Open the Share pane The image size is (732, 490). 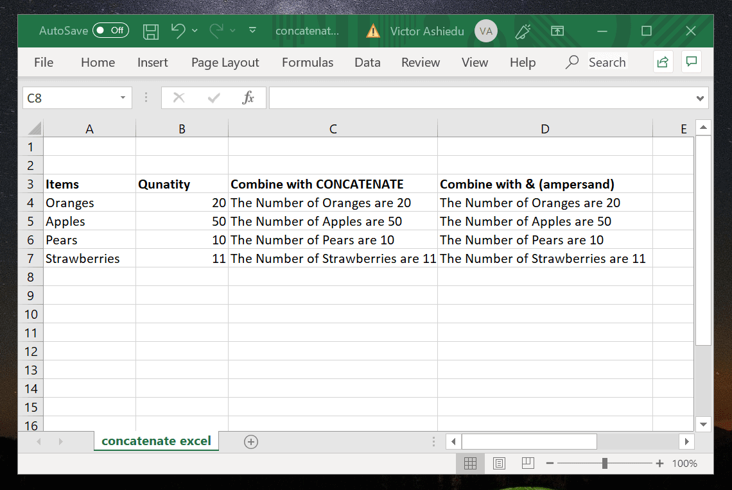click(663, 62)
